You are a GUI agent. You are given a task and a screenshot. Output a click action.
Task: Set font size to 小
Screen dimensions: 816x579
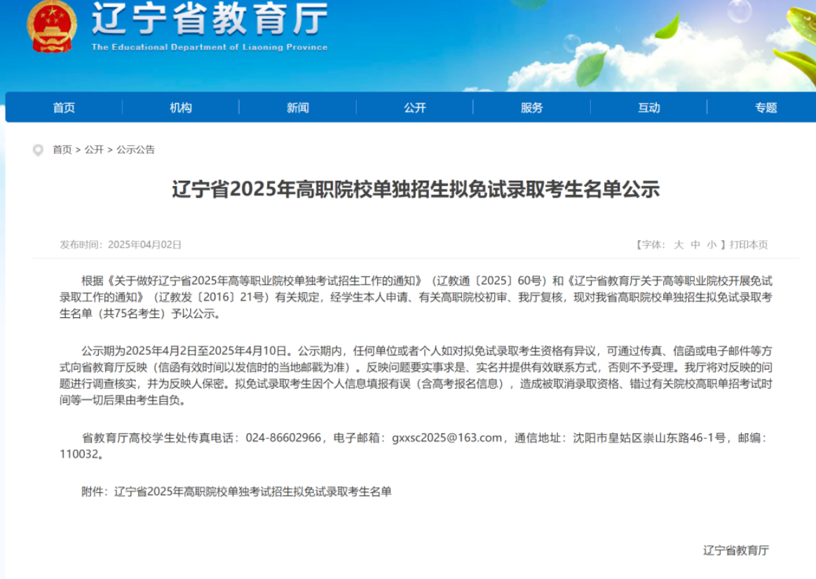(x=712, y=245)
